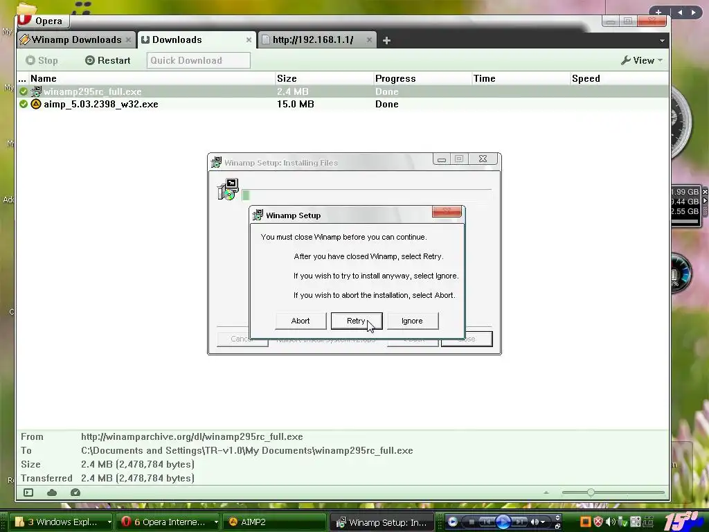This screenshot has width=709, height=532.
Task: Sort downloads by Speed column
Action: 620,78
